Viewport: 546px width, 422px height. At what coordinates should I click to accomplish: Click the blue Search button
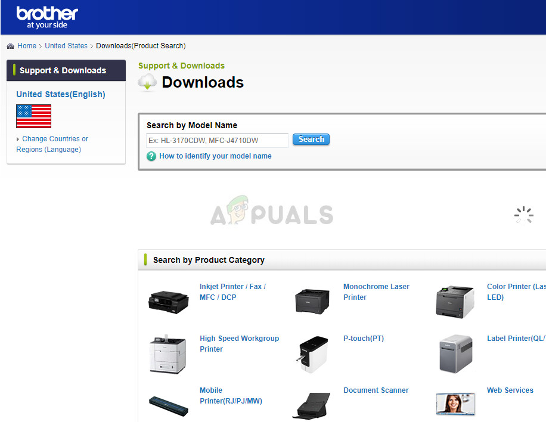[x=311, y=139]
